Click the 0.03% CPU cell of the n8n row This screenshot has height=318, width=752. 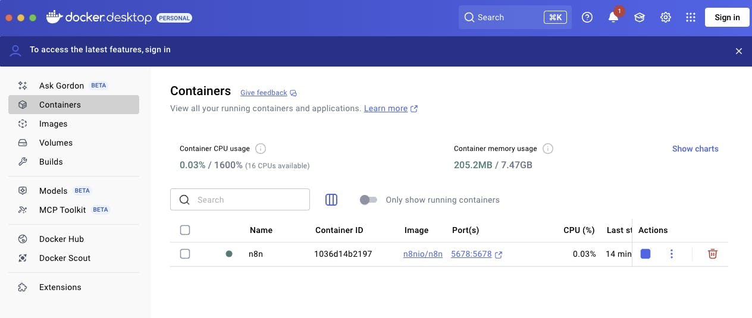point(584,254)
